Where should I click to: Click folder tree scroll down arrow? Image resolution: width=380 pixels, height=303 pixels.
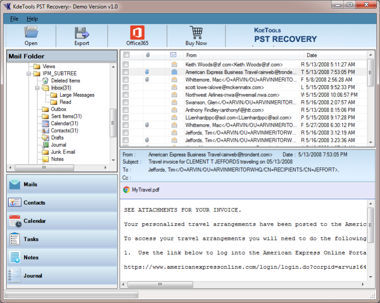[x=113, y=160]
